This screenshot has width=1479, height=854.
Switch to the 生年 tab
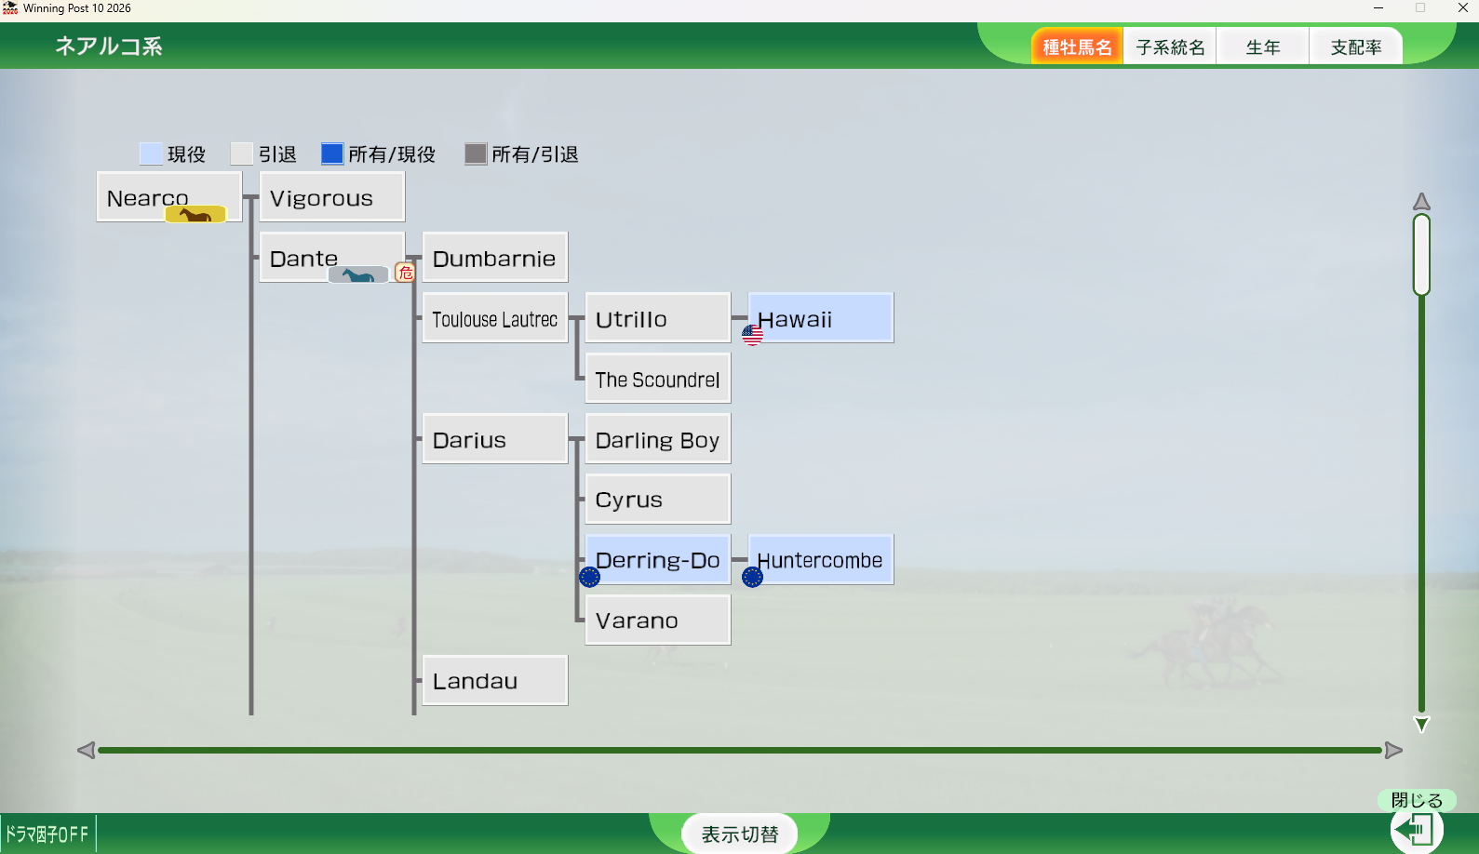(x=1263, y=47)
